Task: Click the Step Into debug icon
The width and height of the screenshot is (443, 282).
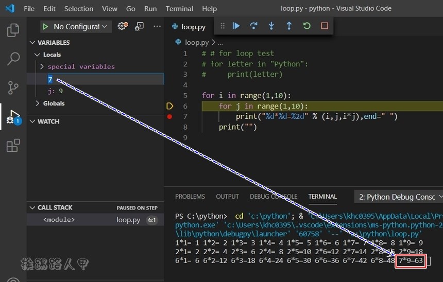Action: click(271, 26)
